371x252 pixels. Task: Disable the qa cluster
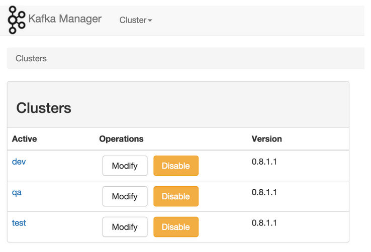click(x=176, y=196)
